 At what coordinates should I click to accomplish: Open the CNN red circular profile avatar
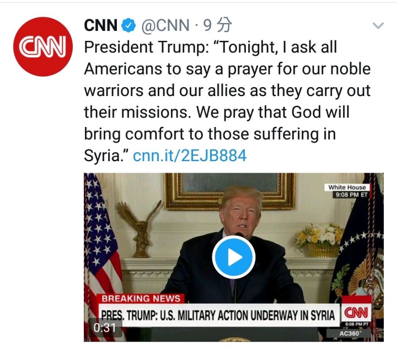(43, 46)
